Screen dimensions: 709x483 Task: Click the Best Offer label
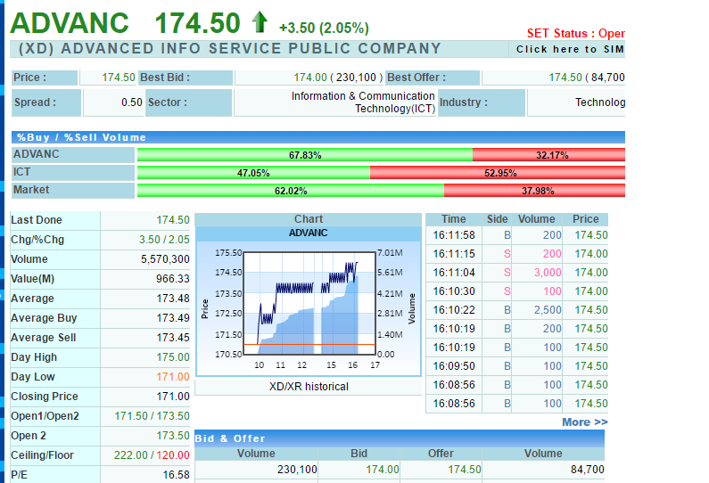tap(416, 78)
